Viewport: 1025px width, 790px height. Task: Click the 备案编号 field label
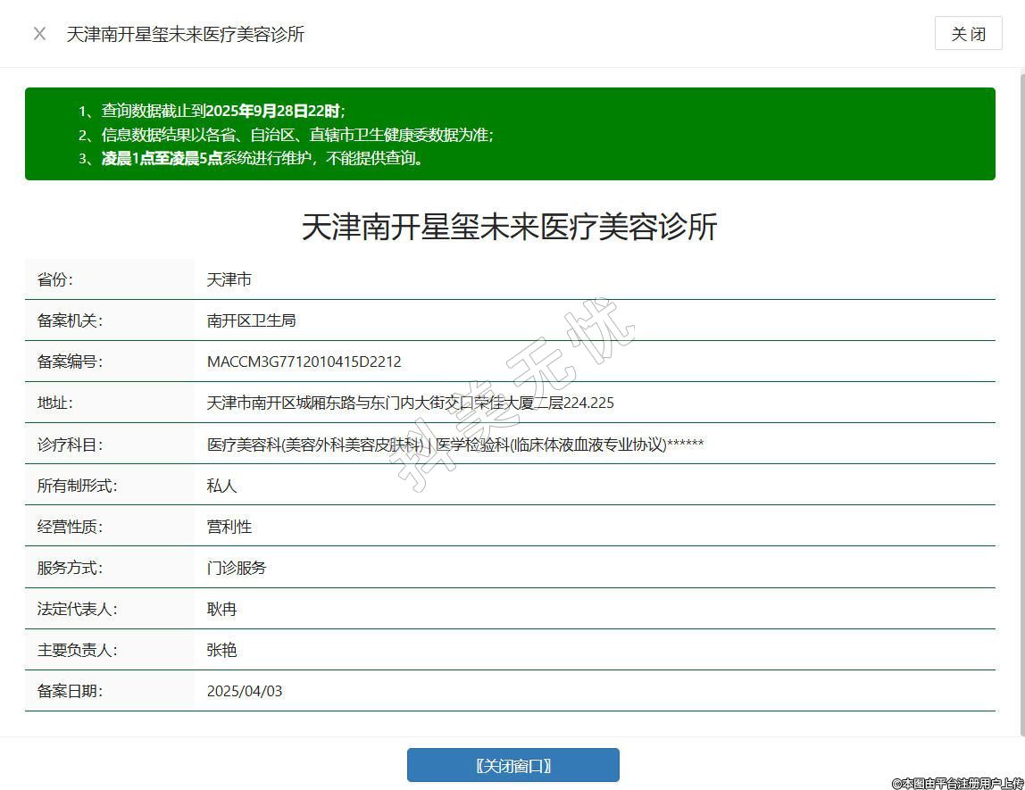pyautogui.click(x=70, y=362)
